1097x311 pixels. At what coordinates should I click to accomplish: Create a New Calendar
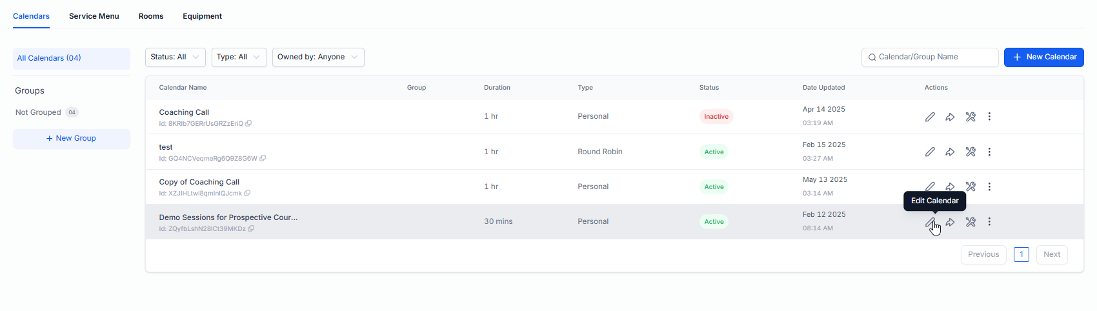pyautogui.click(x=1043, y=57)
